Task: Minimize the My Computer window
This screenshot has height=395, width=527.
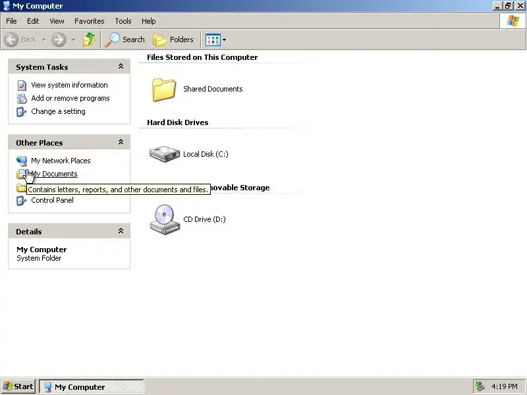Action: point(497,6)
